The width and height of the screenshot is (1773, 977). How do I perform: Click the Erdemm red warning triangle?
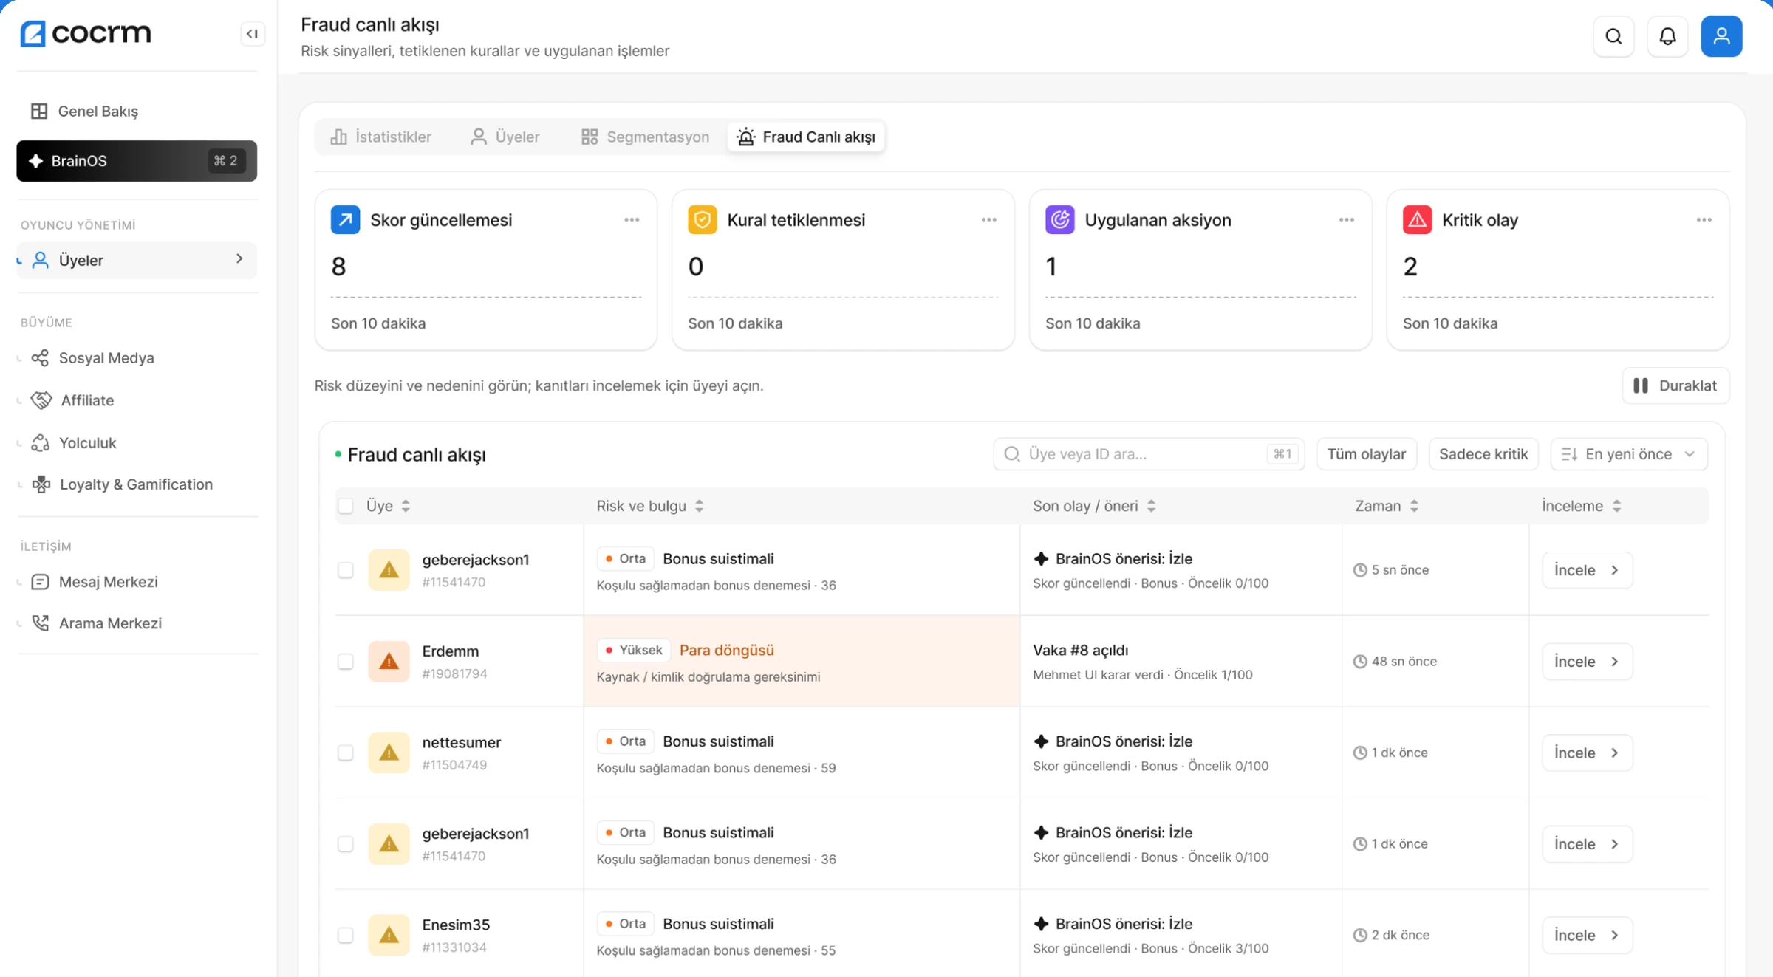point(389,661)
